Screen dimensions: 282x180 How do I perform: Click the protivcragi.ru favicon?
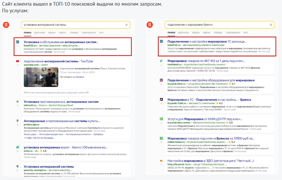(x=17, y=121)
